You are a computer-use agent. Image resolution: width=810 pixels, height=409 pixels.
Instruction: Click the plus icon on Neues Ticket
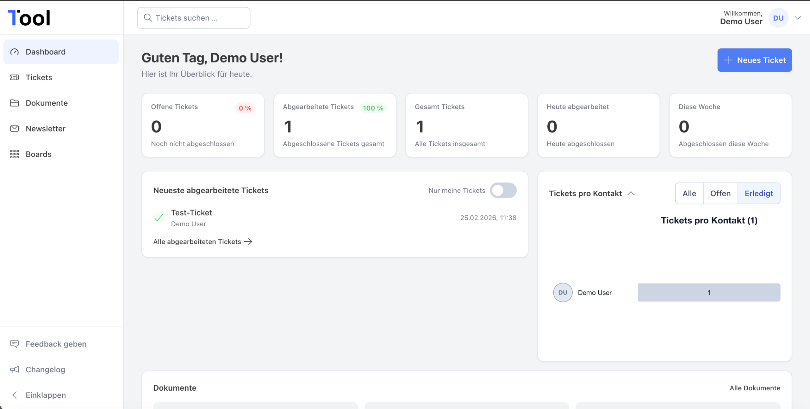pyautogui.click(x=728, y=60)
